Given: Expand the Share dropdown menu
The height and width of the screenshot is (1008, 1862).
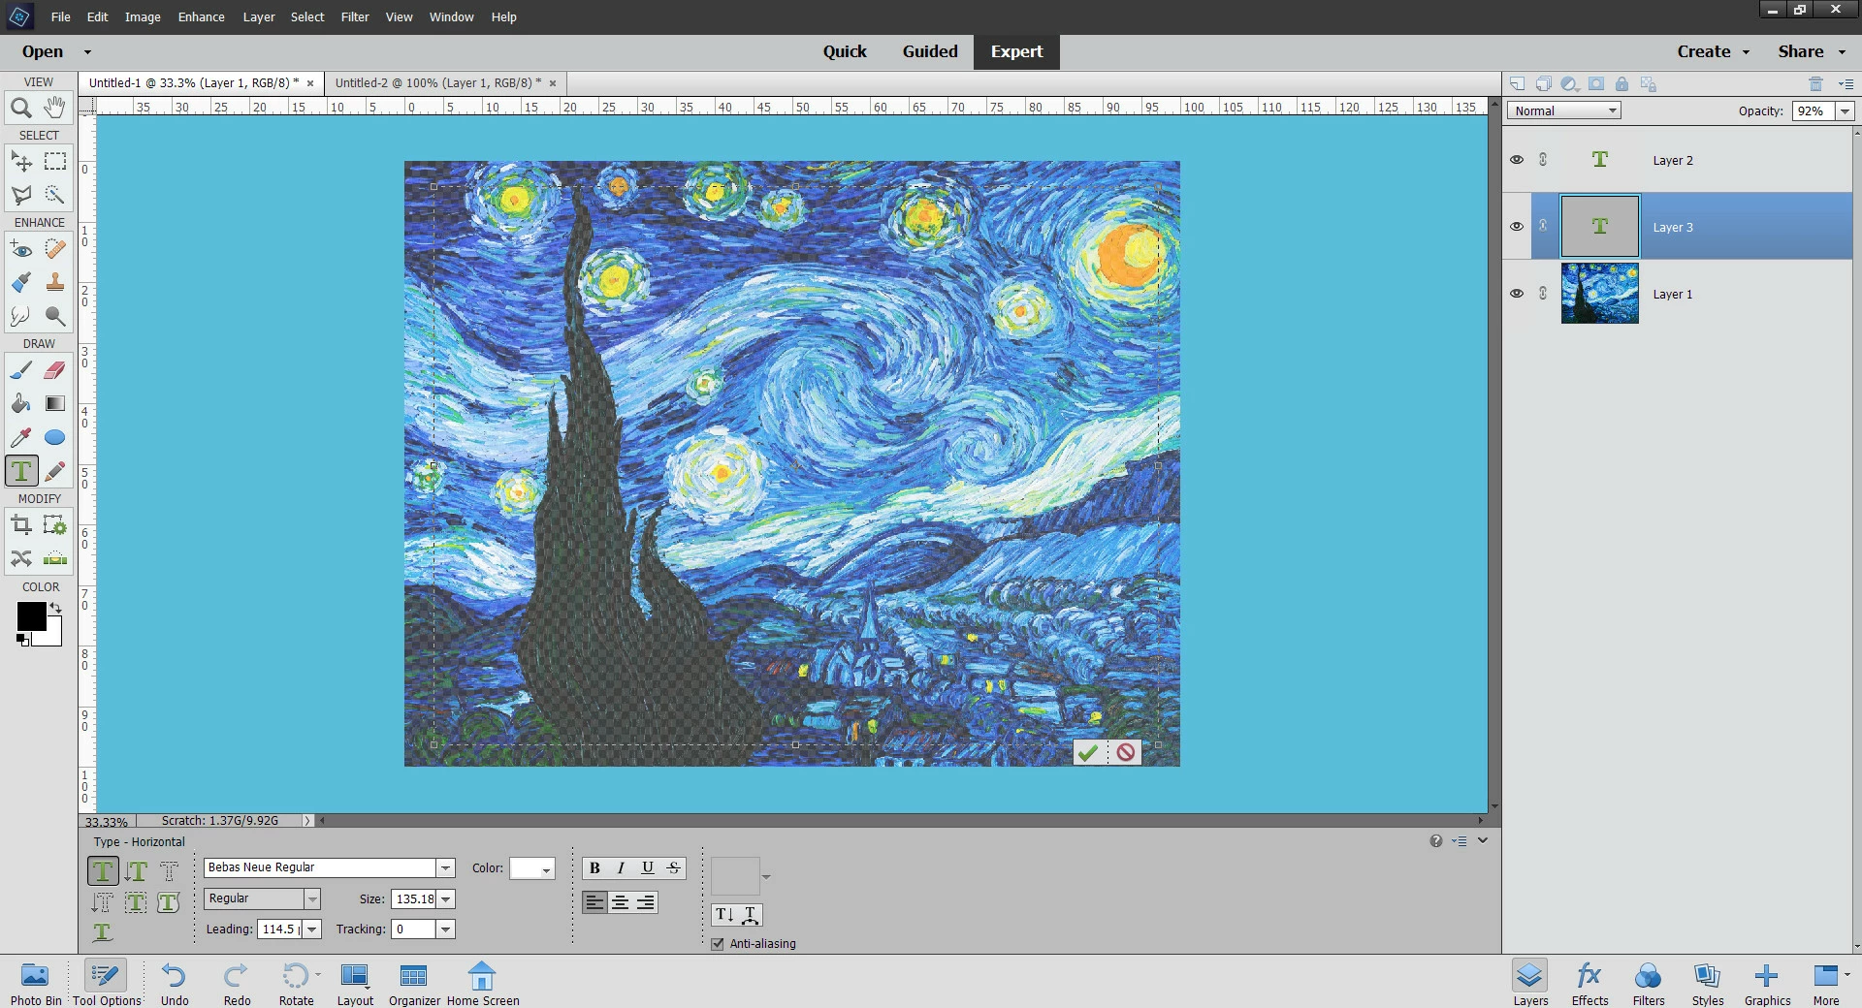Looking at the screenshot, I should click(x=1813, y=51).
